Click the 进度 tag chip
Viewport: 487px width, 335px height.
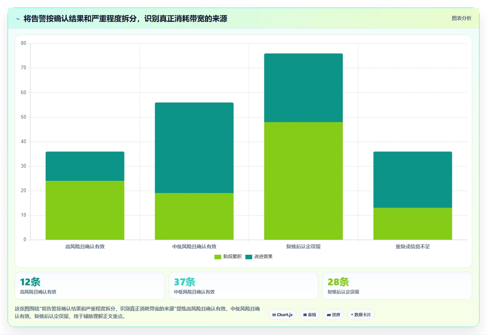click(333, 315)
